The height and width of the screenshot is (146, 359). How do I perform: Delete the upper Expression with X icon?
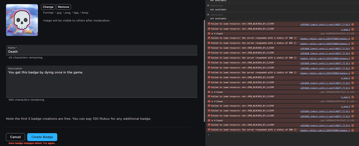tap(208, 5)
